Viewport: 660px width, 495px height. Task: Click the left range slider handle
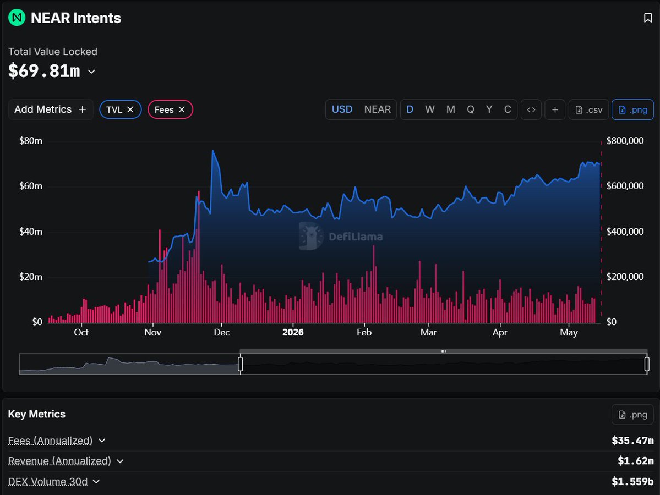(x=241, y=364)
